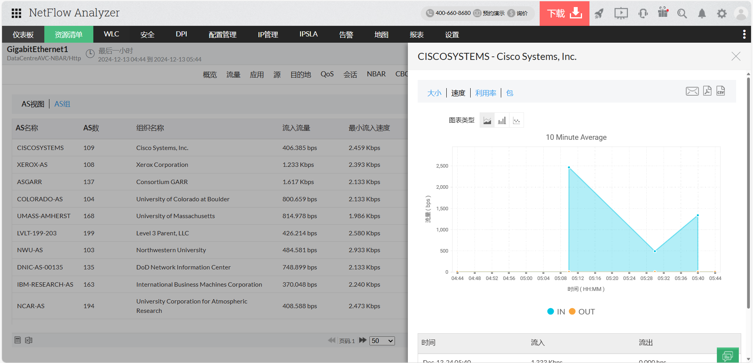Image resolution: width=753 pixels, height=363 pixels.
Task: Click the 05:08 peak data point
Action: [569, 168]
